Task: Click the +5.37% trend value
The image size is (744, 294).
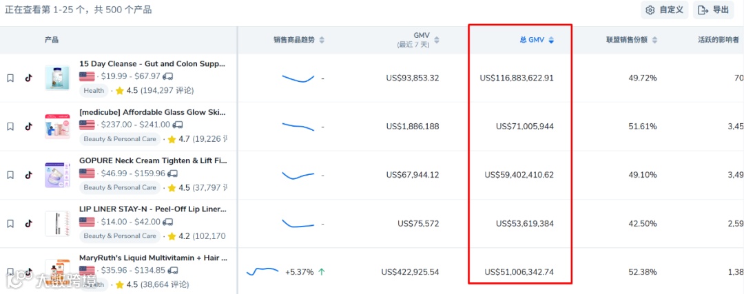Action: click(300, 272)
